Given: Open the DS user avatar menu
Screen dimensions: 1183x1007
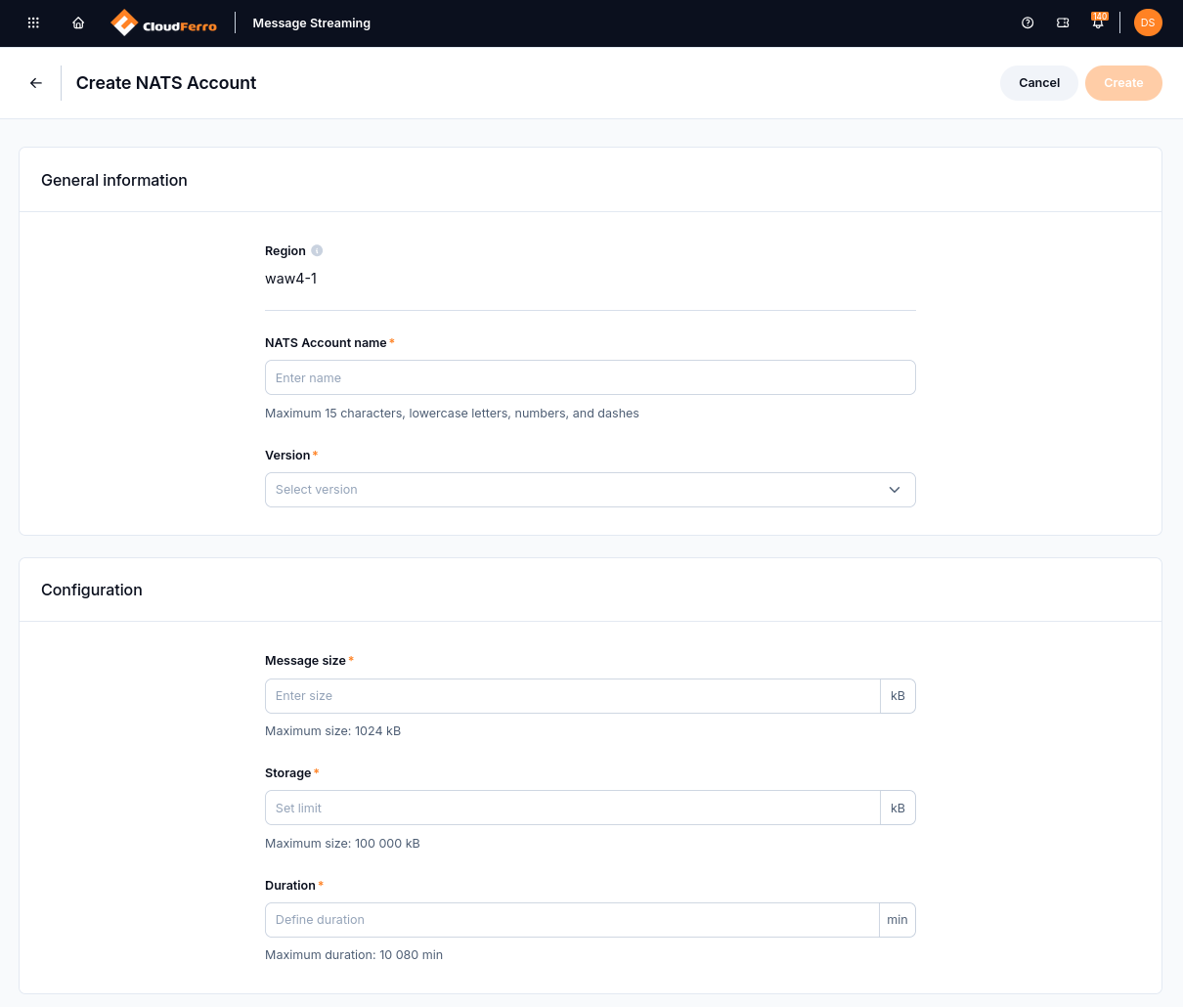Looking at the screenshot, I should point(1148,22).
